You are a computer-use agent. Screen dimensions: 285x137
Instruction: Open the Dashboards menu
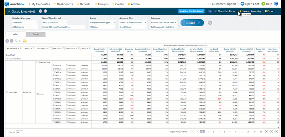(63, 4)
